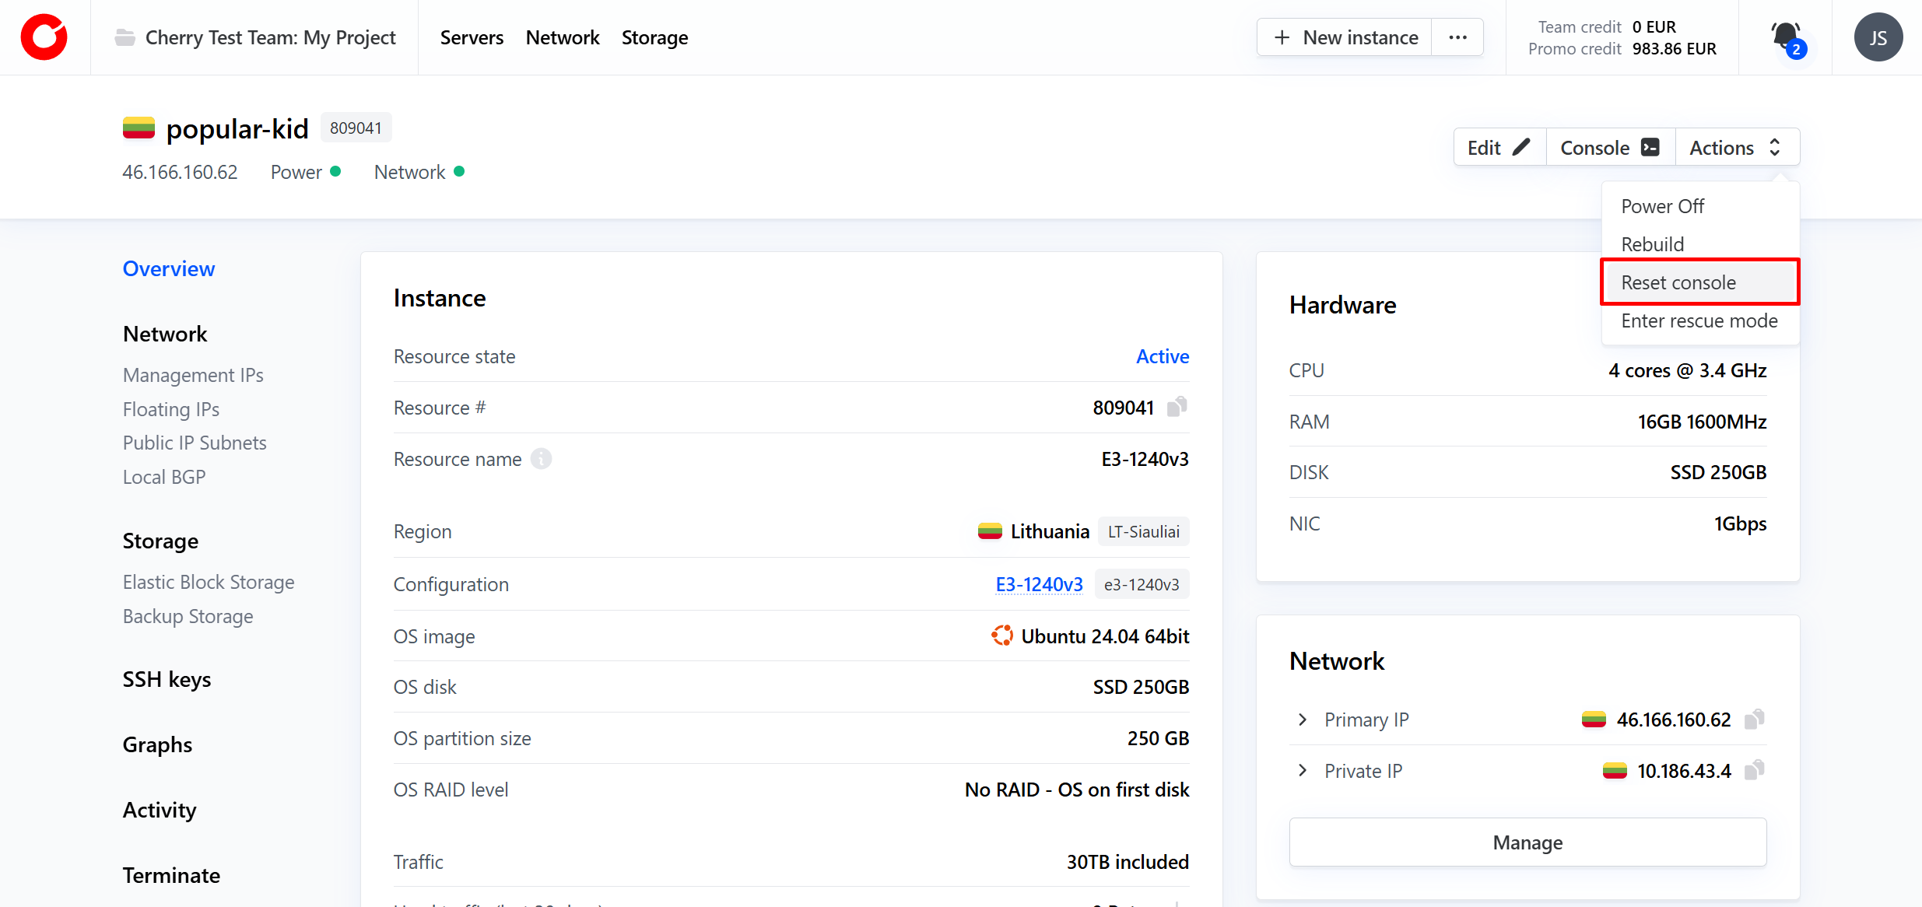Viewport: 1922px width, 907px height.
Task: Copy the primary IP 46.166.160.62
Action: [x=1754, y=720]
